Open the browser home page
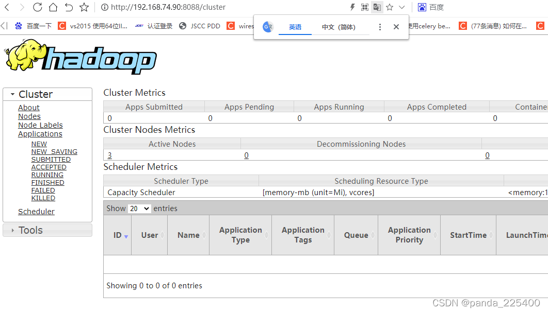This screenshot has height=313, width=548. 53,7
